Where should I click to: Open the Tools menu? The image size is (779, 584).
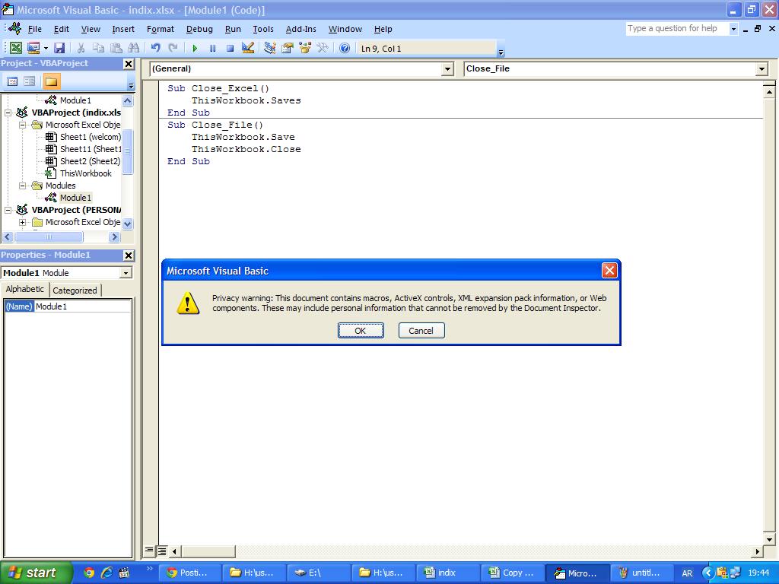coord(262,29)
